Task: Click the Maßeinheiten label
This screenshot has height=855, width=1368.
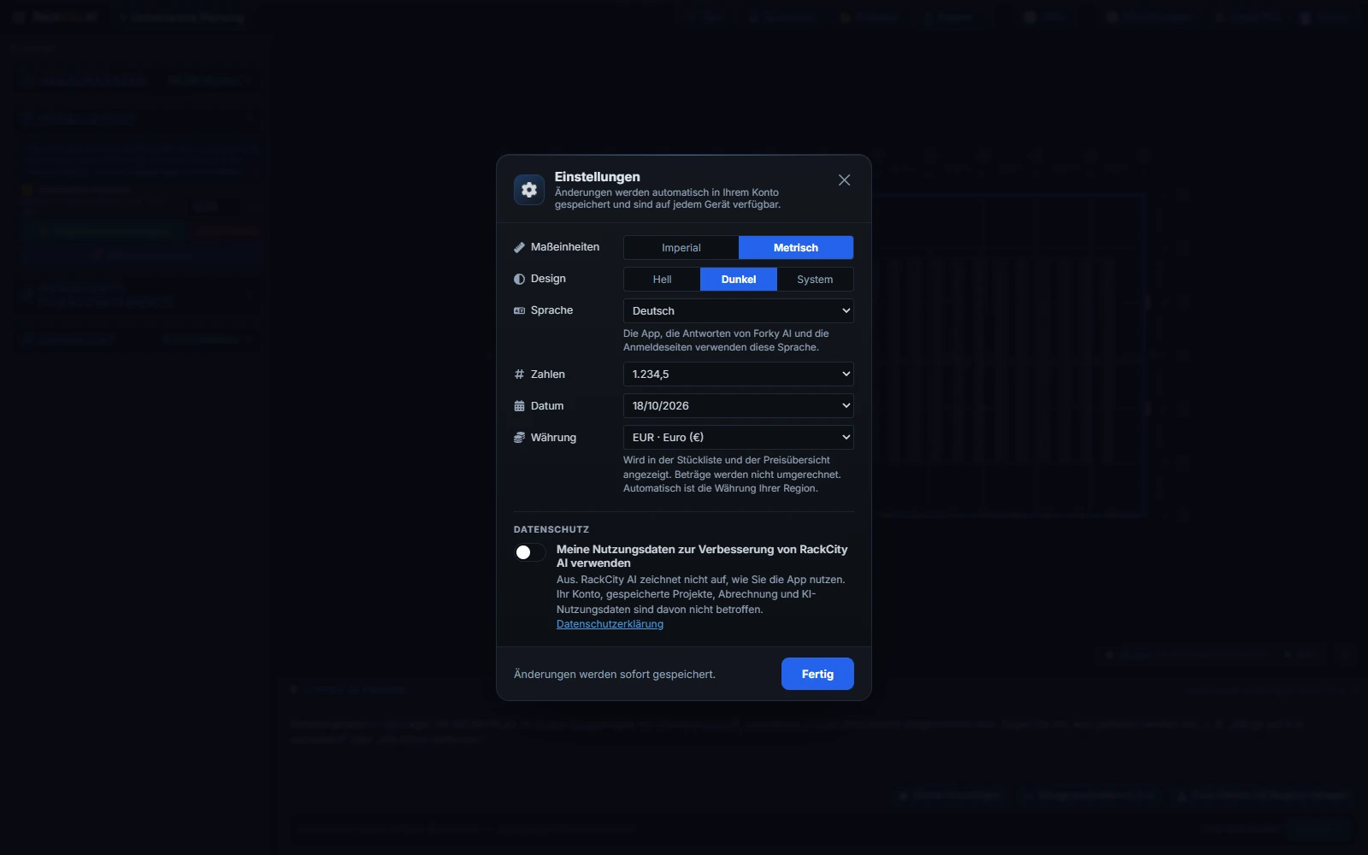Action: 565,247
